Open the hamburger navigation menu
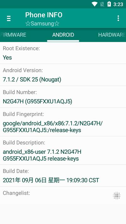 tap(9, 18)
